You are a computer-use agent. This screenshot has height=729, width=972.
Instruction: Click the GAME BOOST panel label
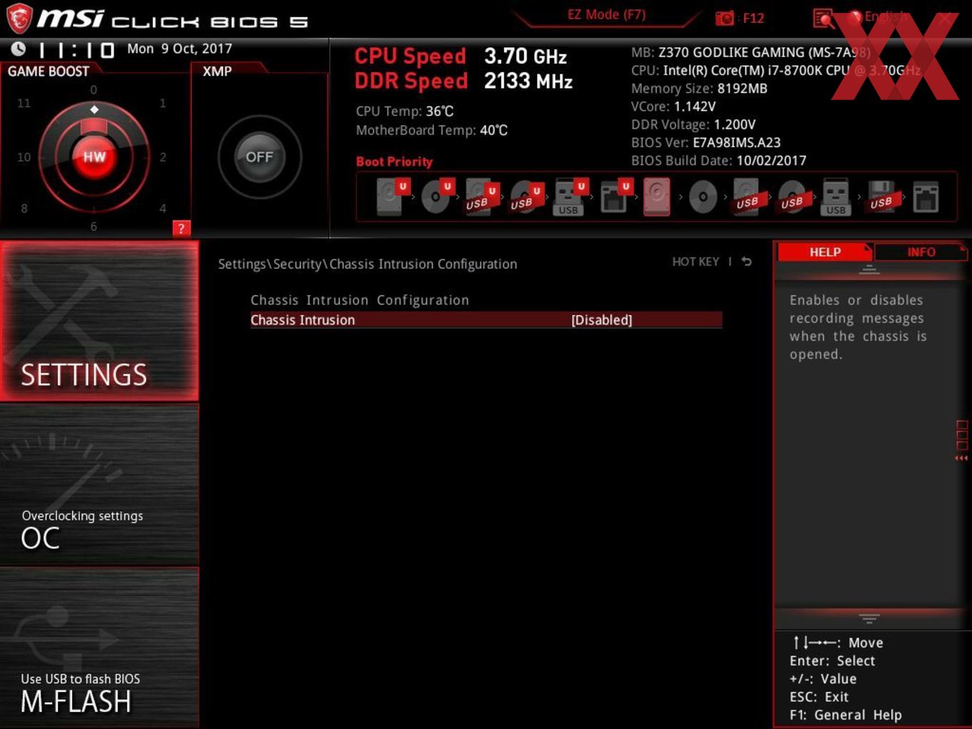click(x=49, y=71)
